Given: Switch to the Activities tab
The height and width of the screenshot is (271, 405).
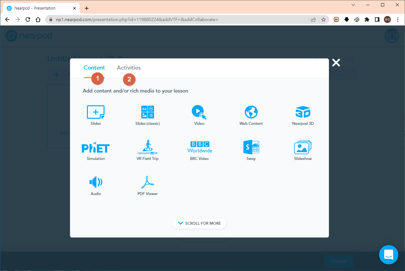Looking at the screenshot, I should pos(129,68).
